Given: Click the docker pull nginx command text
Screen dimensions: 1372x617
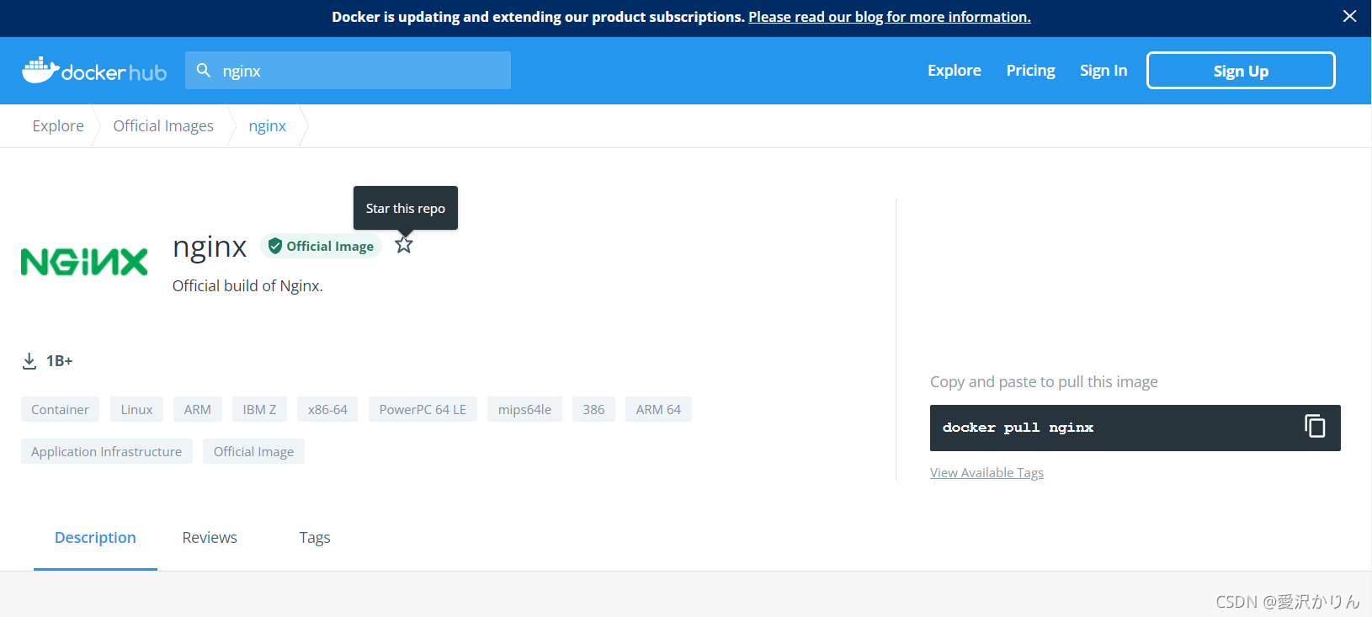Looking at the screenshot, I should (x=1018, y=428).
